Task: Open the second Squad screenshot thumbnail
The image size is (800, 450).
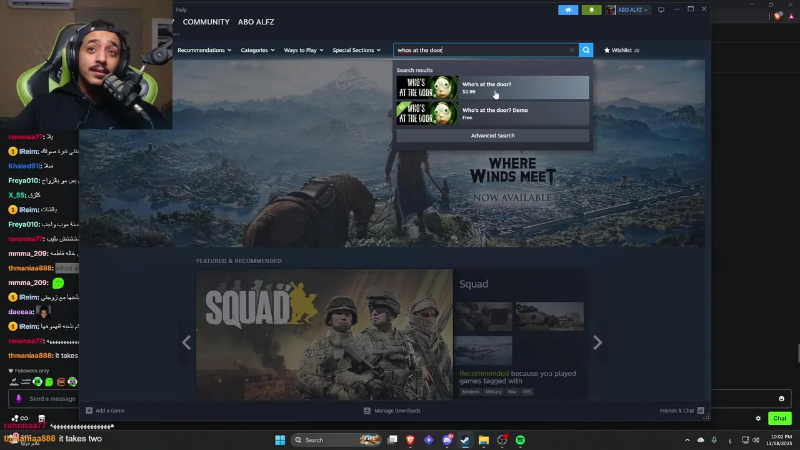Action: tap(549, 316)
